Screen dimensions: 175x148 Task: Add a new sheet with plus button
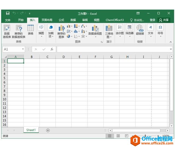pyautogui.click(x=48, y=130)
